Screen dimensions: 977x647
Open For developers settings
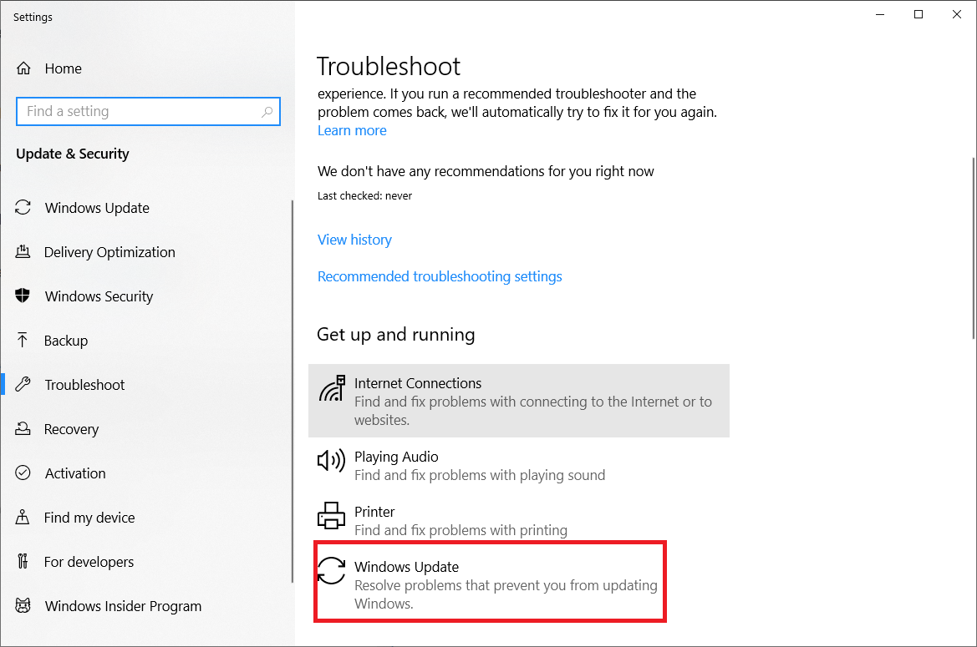click(89, 562)
